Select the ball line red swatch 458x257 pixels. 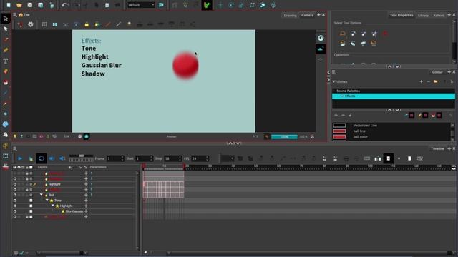[339, 131]
